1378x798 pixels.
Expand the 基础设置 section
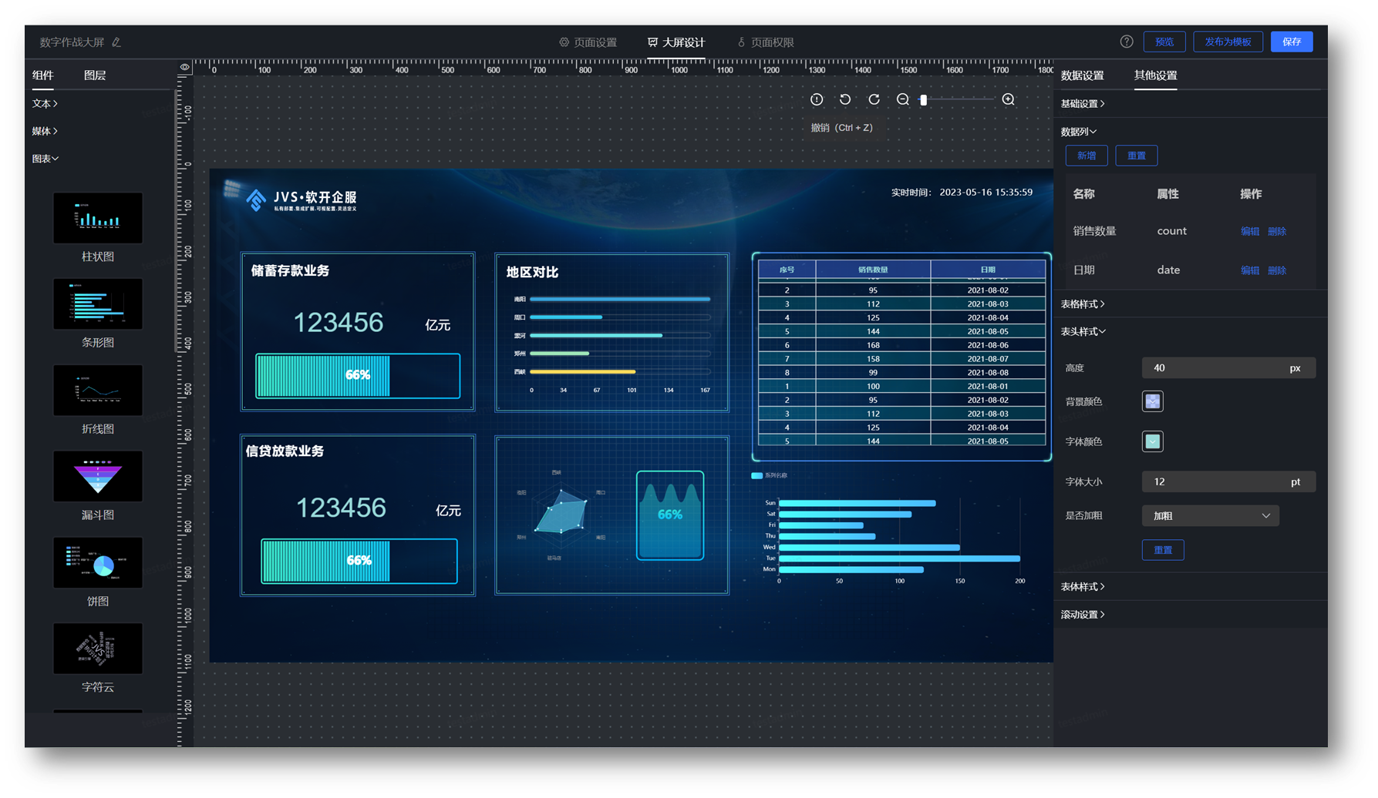(1082, 103)
